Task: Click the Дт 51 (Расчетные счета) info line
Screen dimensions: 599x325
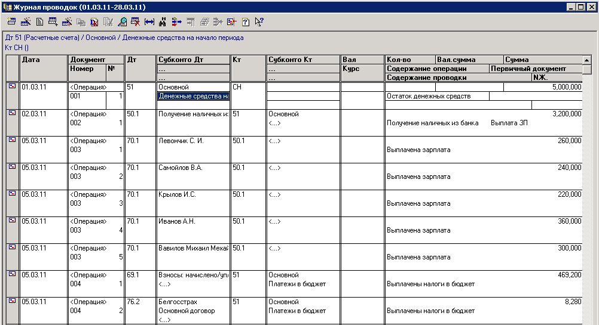Action: pyautogui.click(x=124, y=38)
